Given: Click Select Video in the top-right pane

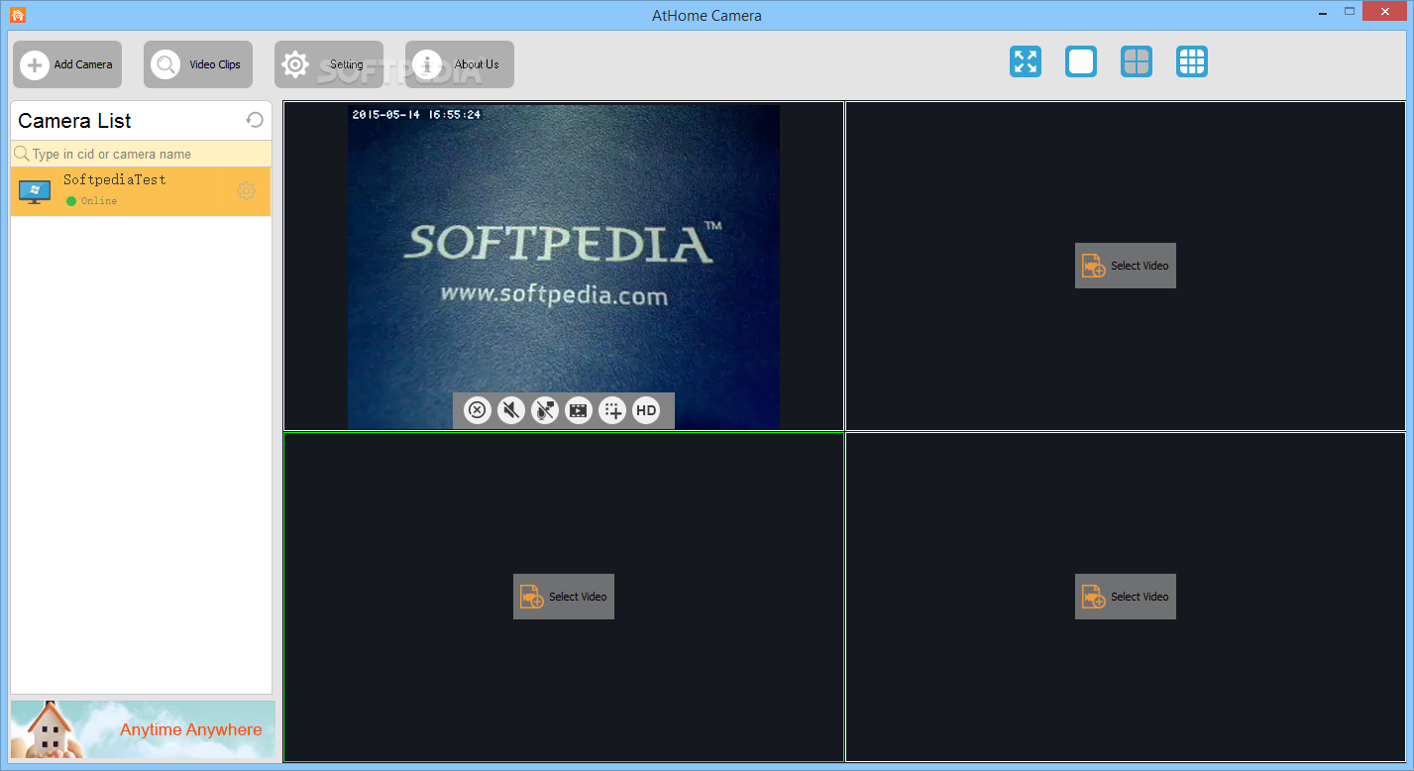Looking at the screenshot, I should (1126, 266).
